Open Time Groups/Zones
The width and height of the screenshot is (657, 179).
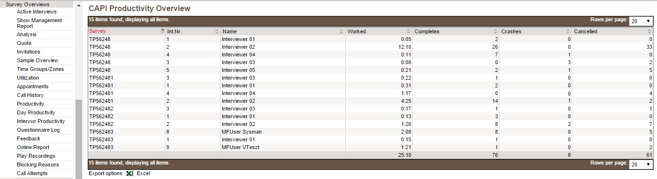tap(40, 69)
